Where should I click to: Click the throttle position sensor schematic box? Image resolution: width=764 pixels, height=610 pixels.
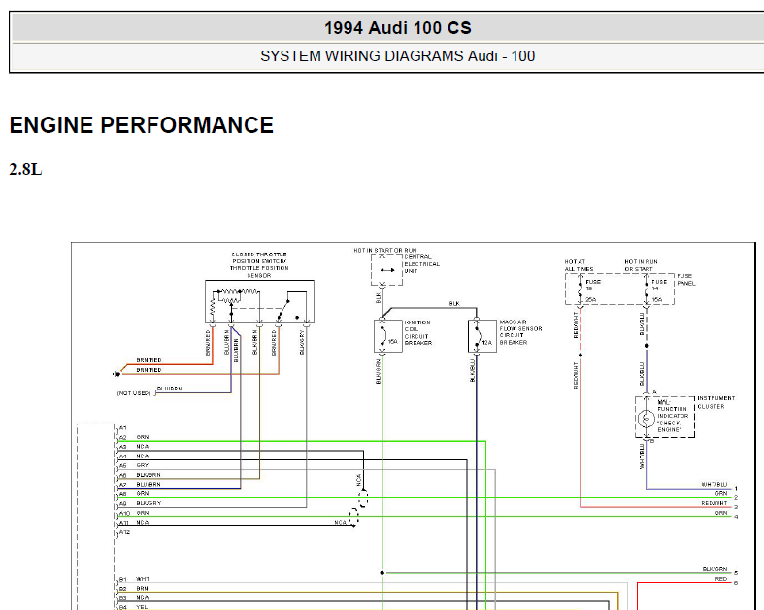tap(259, 301)
